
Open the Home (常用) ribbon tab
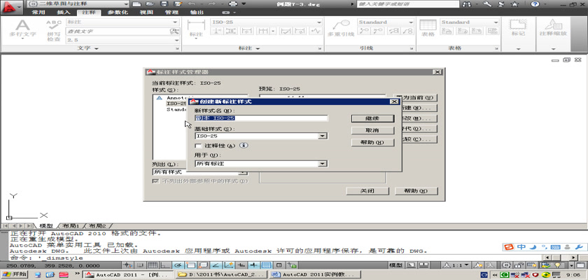click(38, 12)
